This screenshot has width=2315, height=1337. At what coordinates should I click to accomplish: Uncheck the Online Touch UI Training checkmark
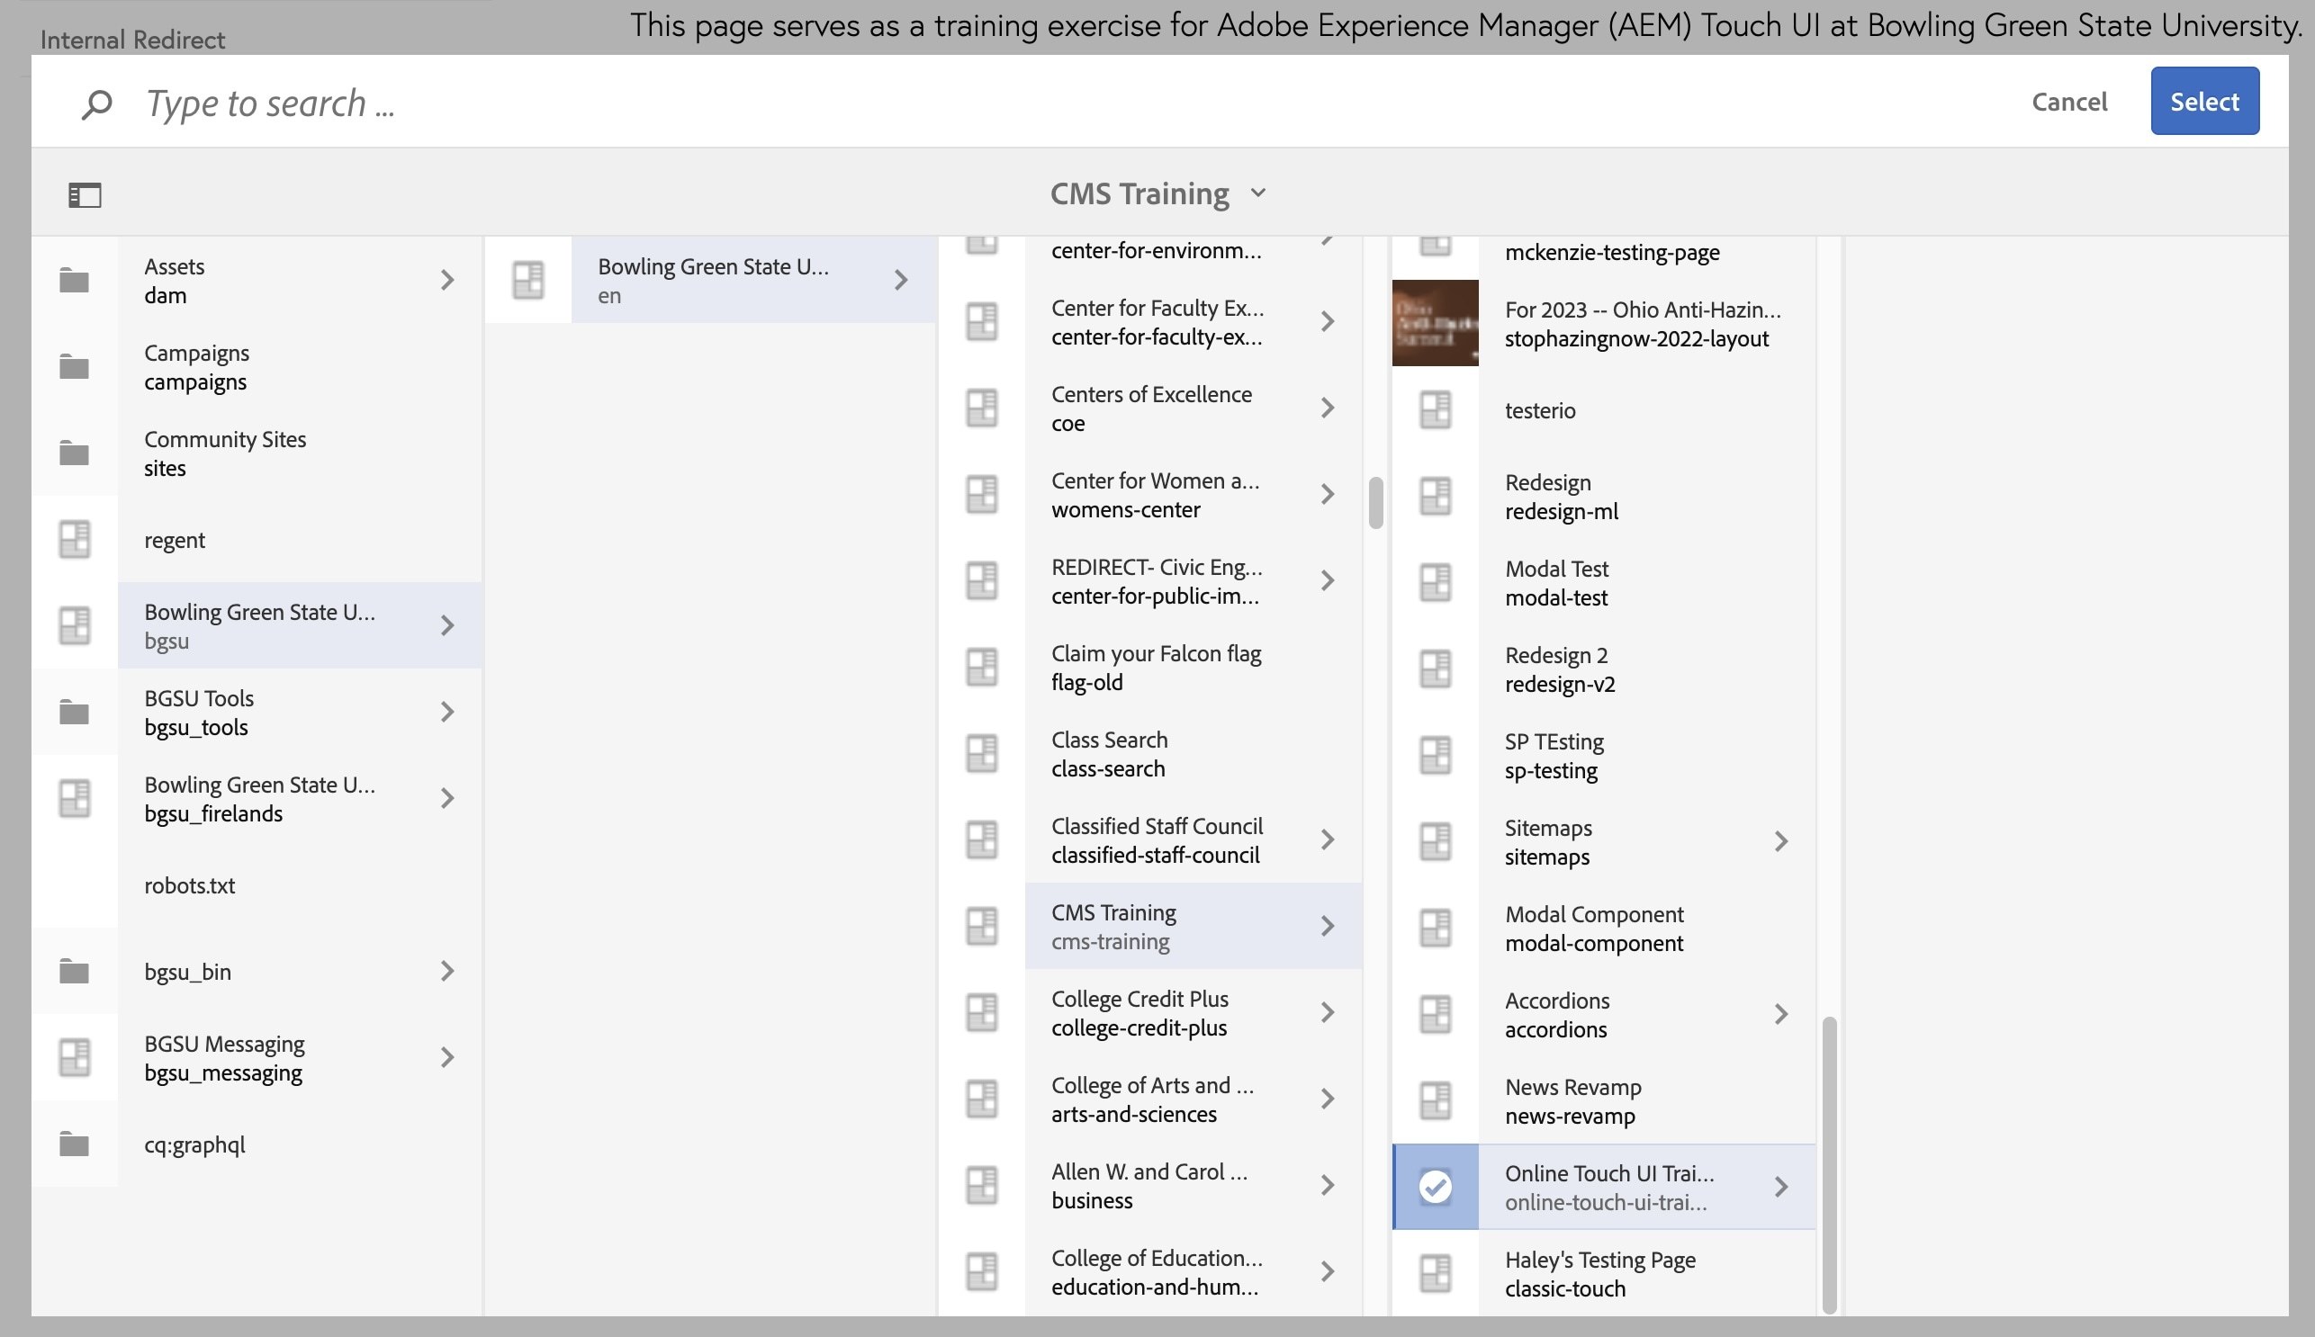(1436, 1187)
